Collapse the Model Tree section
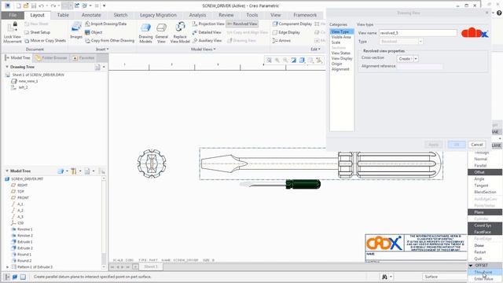The image size is (503, 283). pyautogui.click(x=7, y=171)
